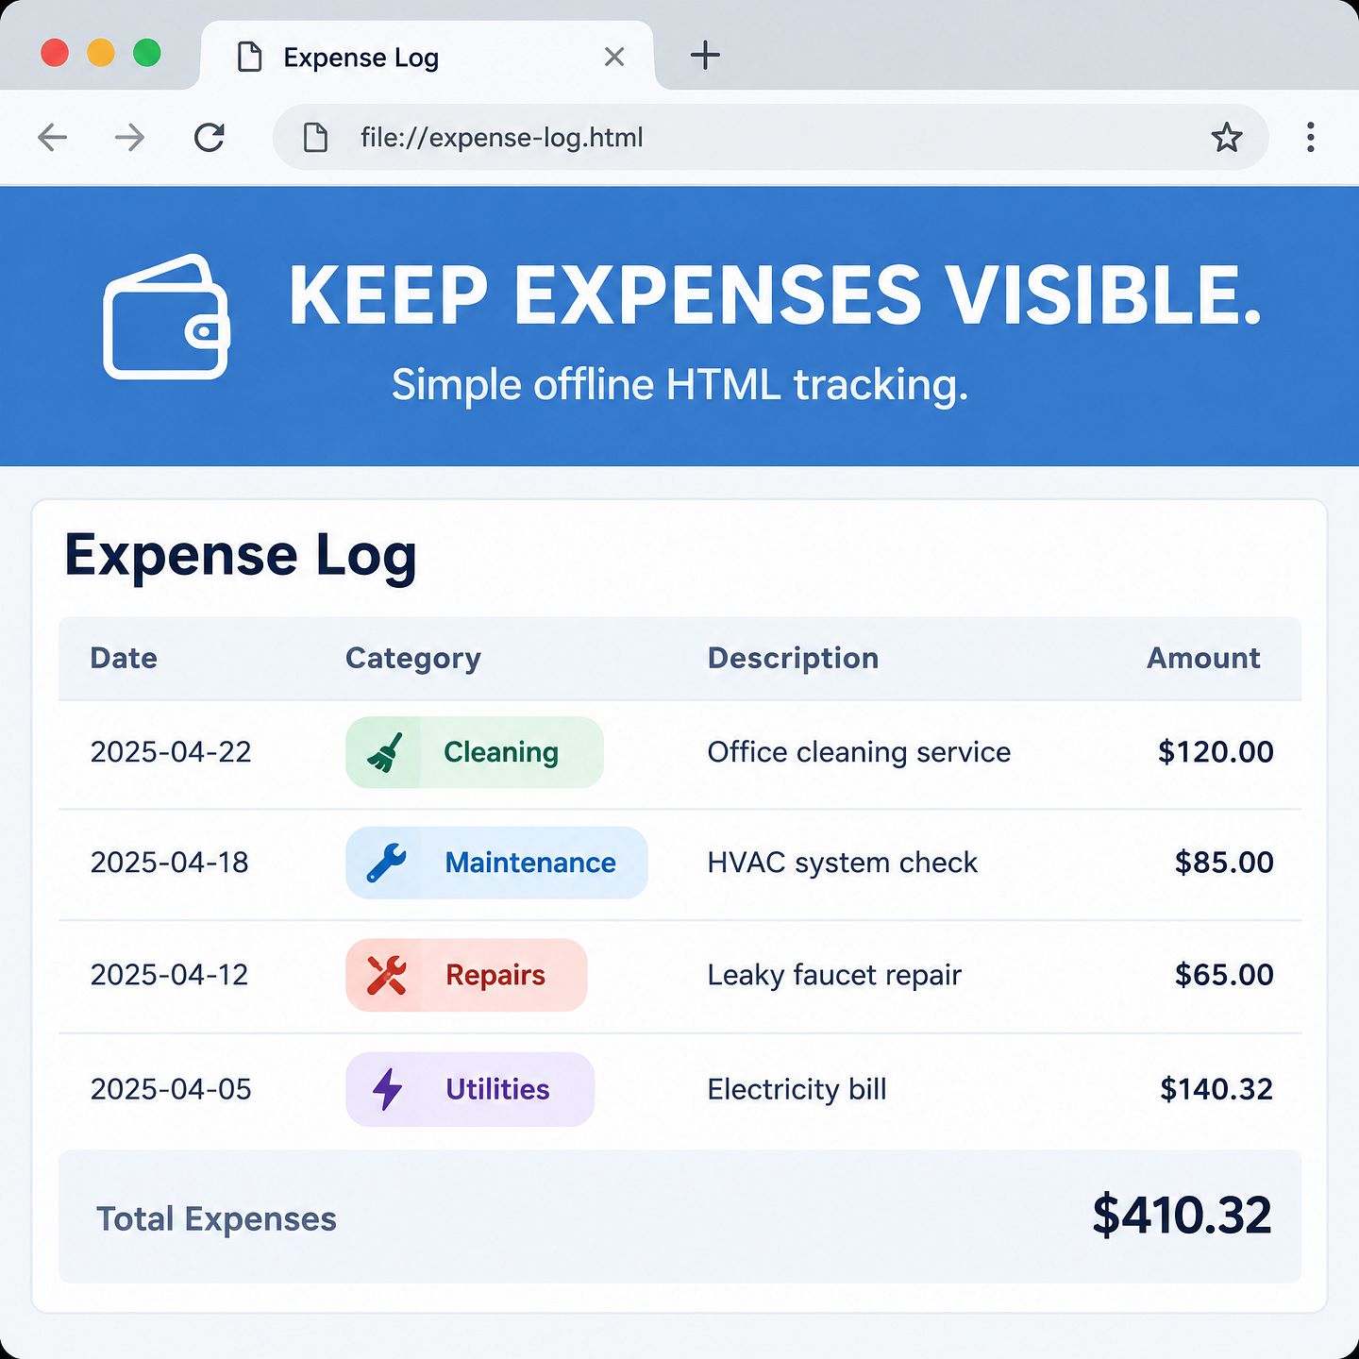Click the $85.00 amount
This screenshot has height=1359, width=1359.
coord(1224,863)
